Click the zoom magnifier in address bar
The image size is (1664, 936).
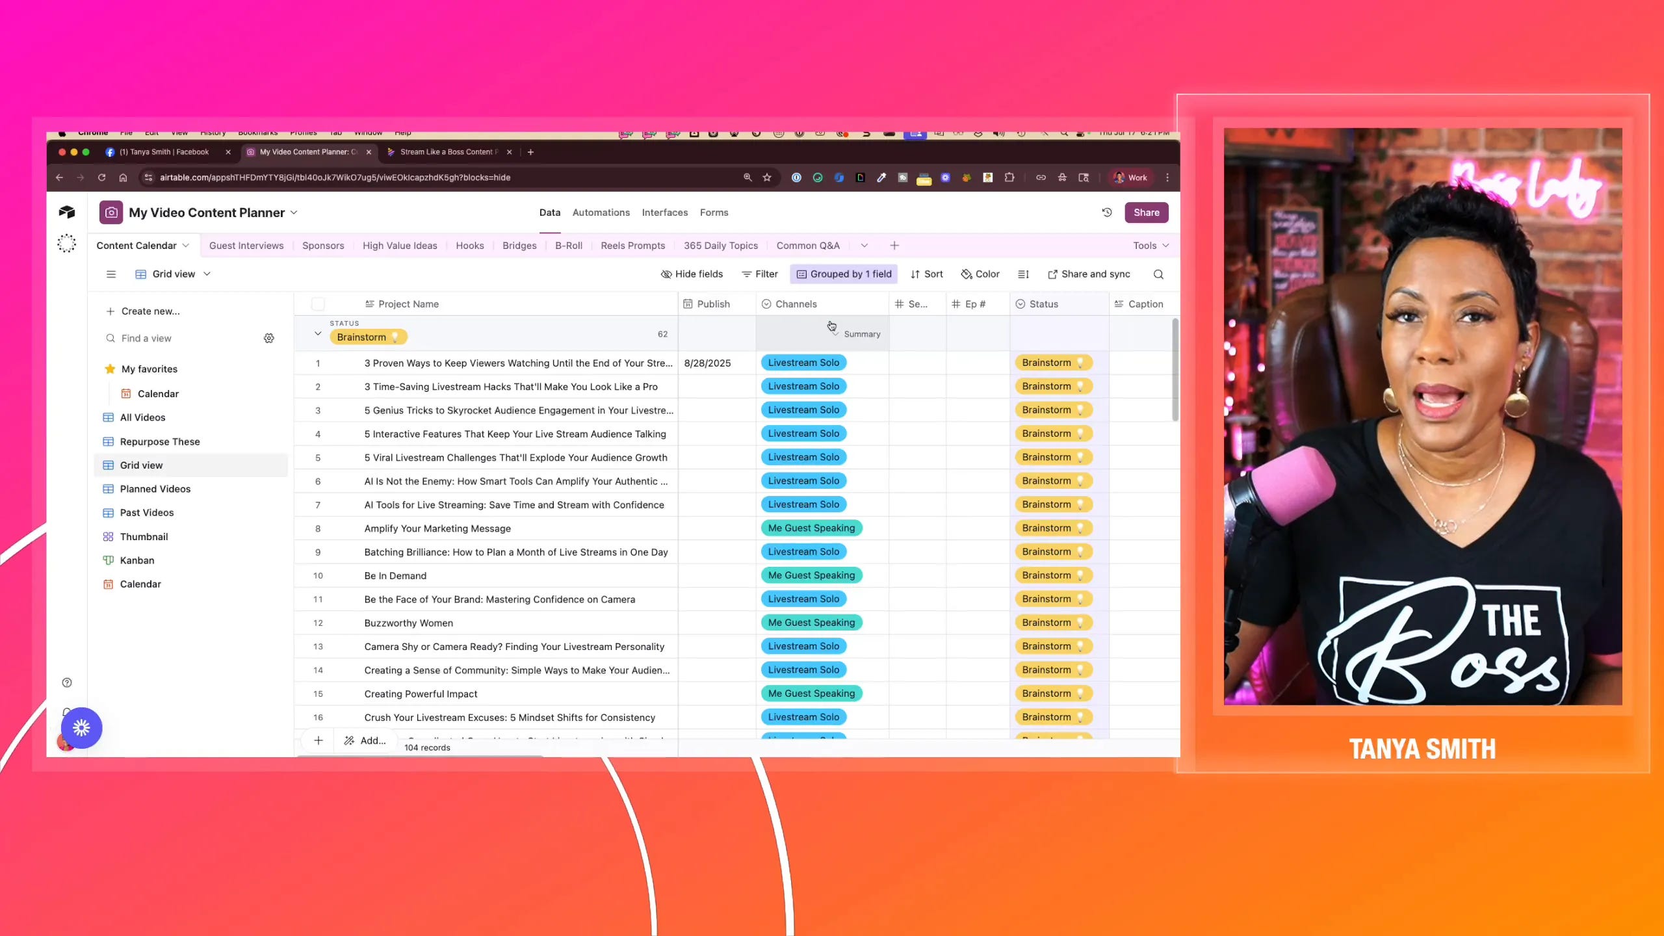point(747,177)
